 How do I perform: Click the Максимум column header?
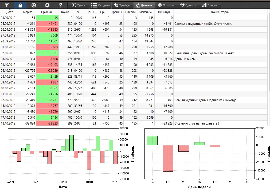coord(146,12)
